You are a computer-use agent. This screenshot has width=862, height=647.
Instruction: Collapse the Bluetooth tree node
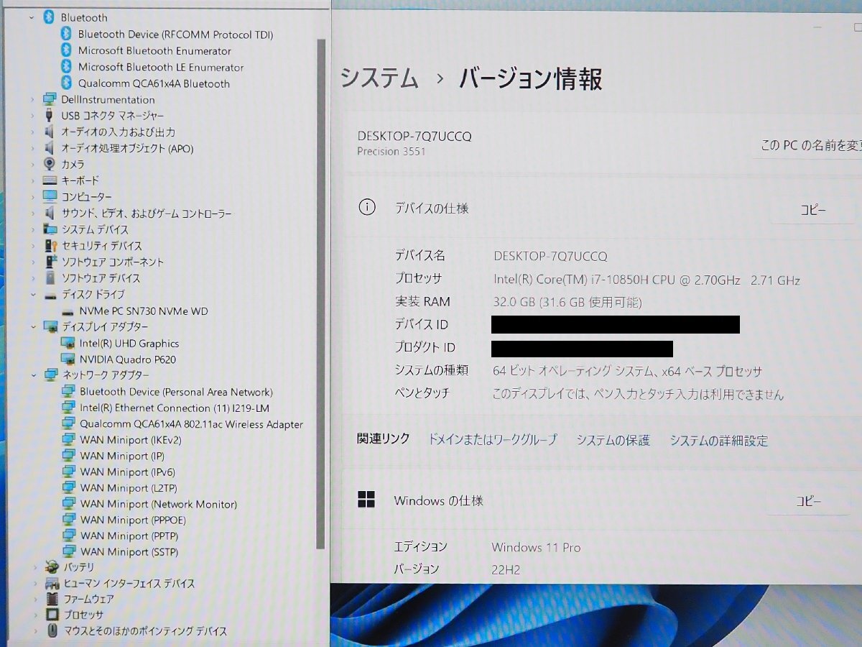coord(32,17)
